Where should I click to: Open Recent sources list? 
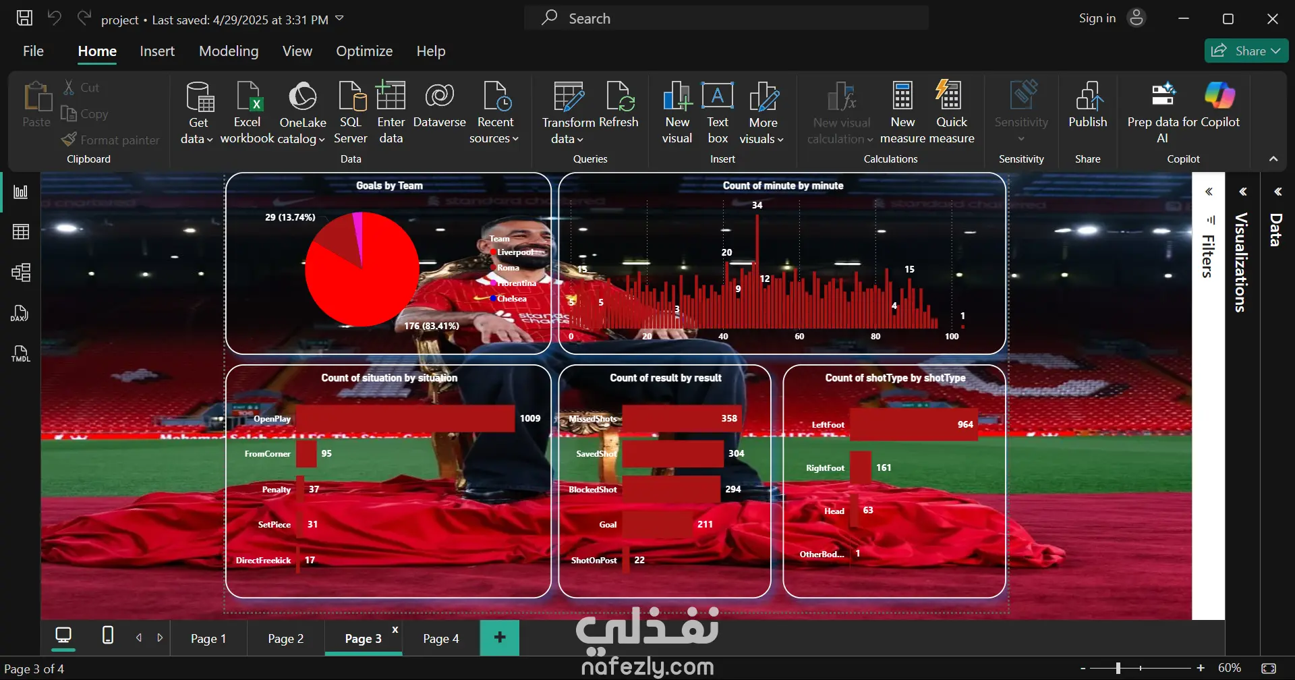pyautogui.click(x=495, y=113)
